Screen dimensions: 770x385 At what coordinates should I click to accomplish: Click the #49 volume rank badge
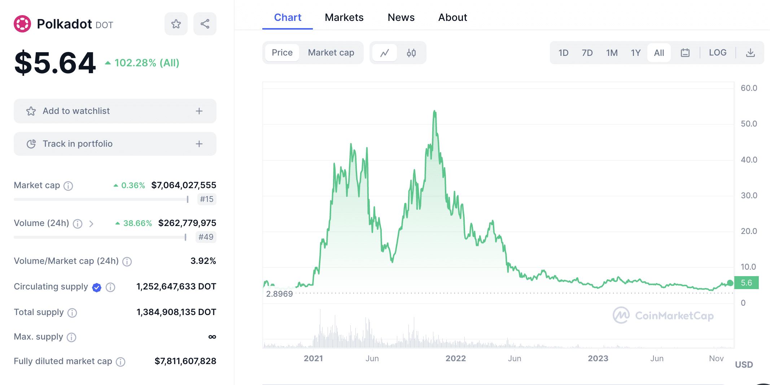(206, 237)
